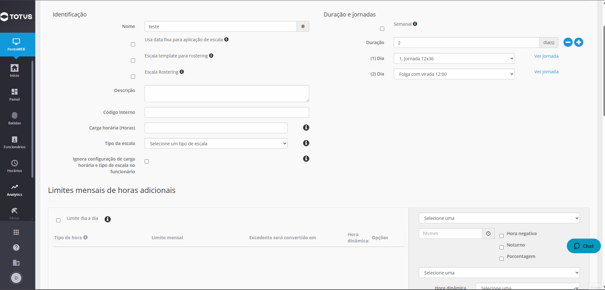
Task: Click the TOTVS logo
Action: [17, 16]
